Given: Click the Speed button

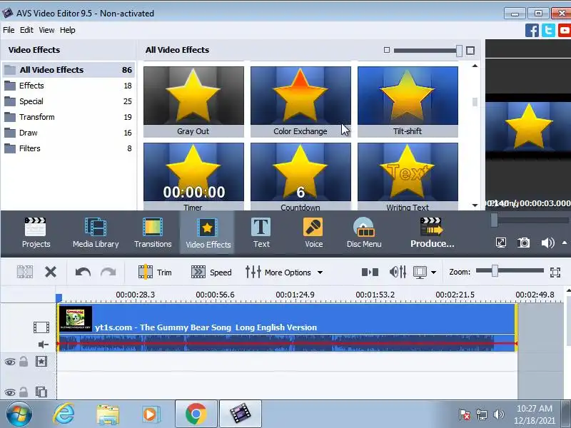Looking at the screenshot, I should (211, 272).
